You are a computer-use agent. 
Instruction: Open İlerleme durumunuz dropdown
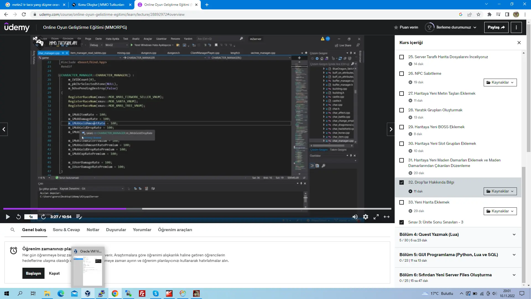pyautogui.click(x=456, y=27)
